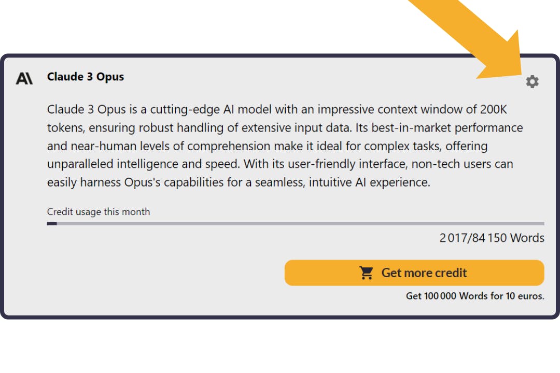The image size is (560, 373).
Task: Click "cutting-edge AI model" in the description
Action: [x=205, y=109]
